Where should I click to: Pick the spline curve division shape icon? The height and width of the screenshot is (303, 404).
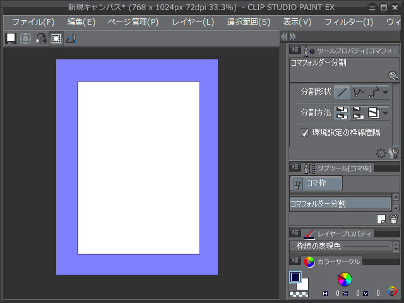[x=374, y=92]
